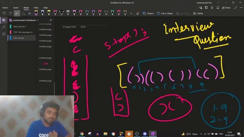Toggle the object select or type text tool
Viewport: 244px width, 137px height.
17,13
